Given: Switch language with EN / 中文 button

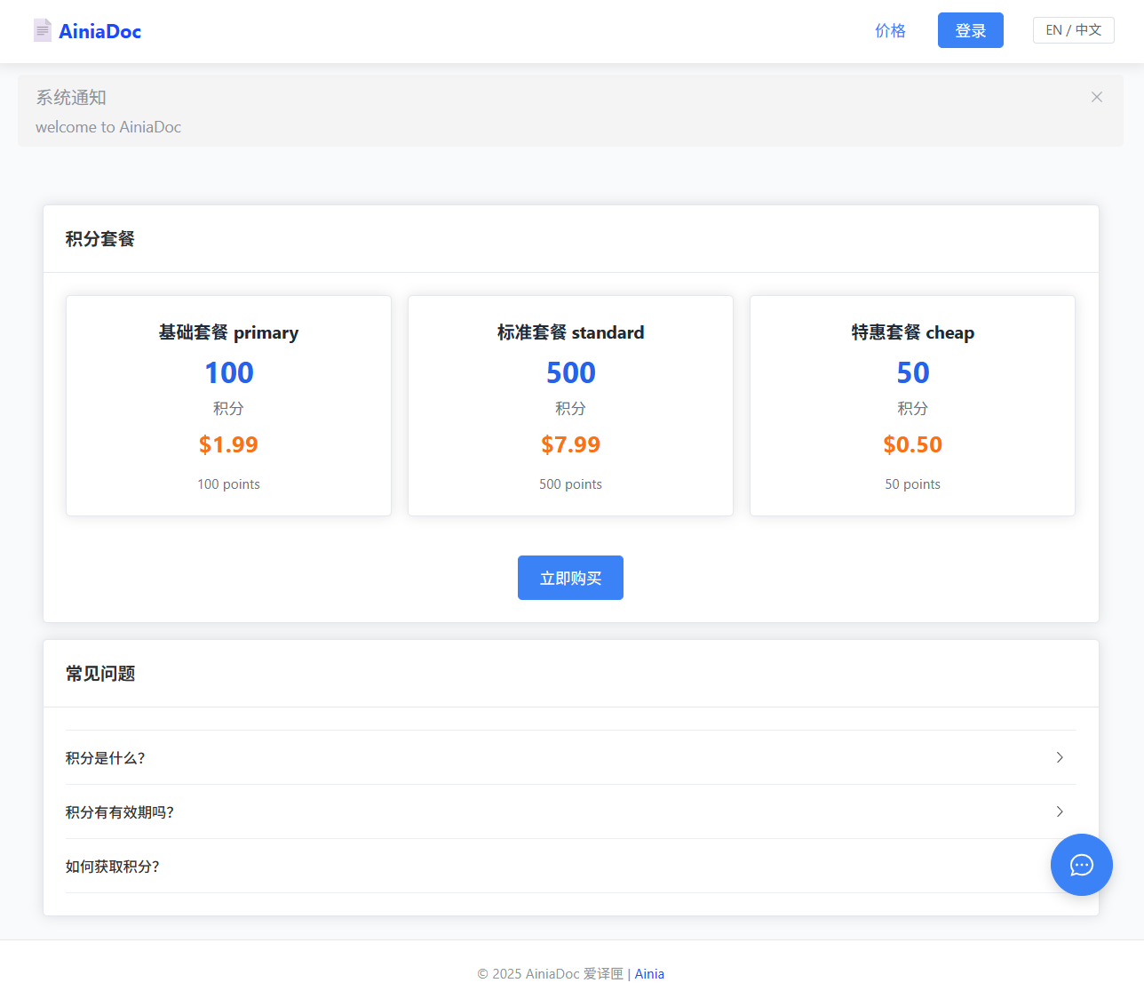Looking at the screenshot, I should [1073, 30].
